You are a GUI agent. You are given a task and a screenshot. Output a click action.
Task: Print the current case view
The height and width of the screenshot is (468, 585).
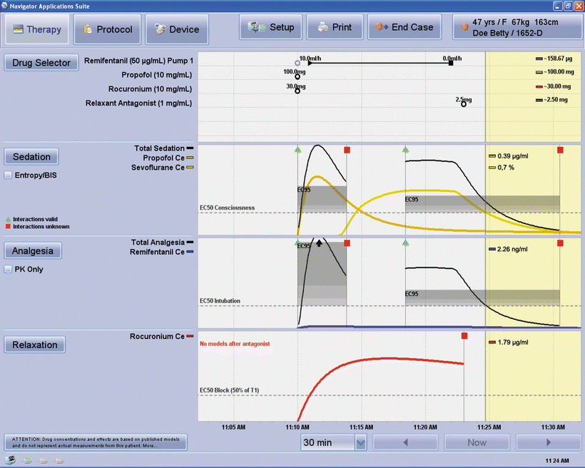point(335,28)
